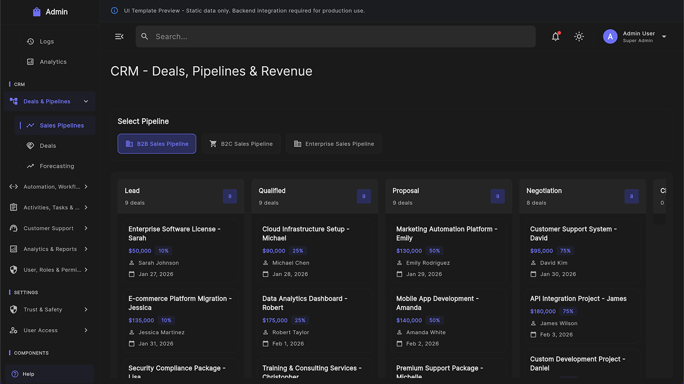
Task: Click Customer Support headset icon
Action: (x=13, y=228)
